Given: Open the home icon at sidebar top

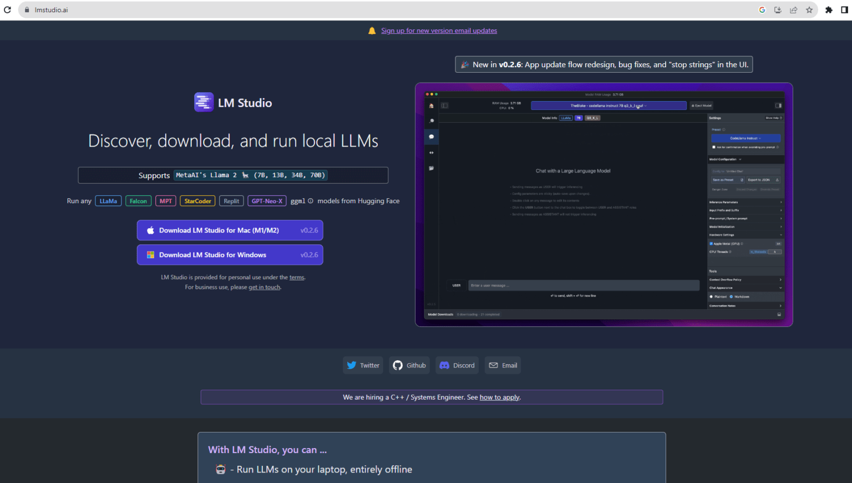Looking at the screenshot, I should pyautogui.click(x=432, y=105).
